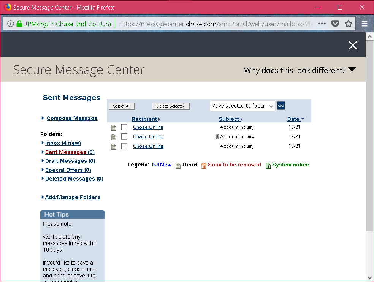Screen dimensions: 374x282
Task: Maximize the Firefox window
Action: click(340, 7)
